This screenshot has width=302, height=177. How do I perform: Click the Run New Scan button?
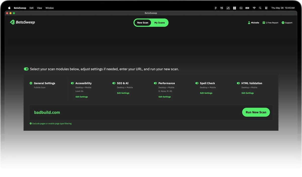tap(256, 112)
